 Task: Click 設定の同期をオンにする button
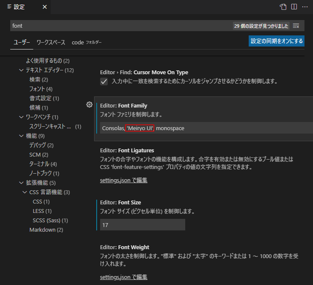(276, 41)
